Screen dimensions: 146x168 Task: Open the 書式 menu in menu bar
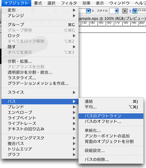[38, 3]
